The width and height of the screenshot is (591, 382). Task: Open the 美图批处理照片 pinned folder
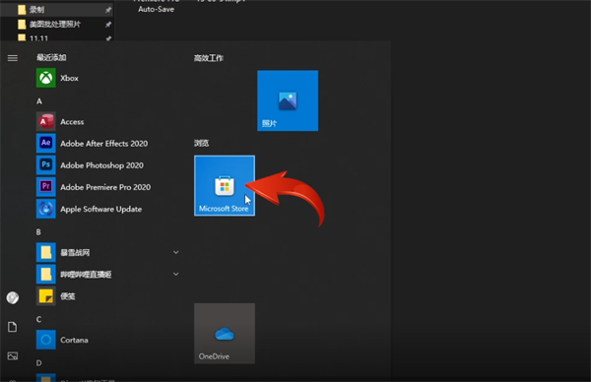point(56,25)
